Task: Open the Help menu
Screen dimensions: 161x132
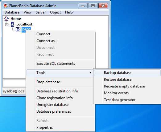Action: coord(69,12)
